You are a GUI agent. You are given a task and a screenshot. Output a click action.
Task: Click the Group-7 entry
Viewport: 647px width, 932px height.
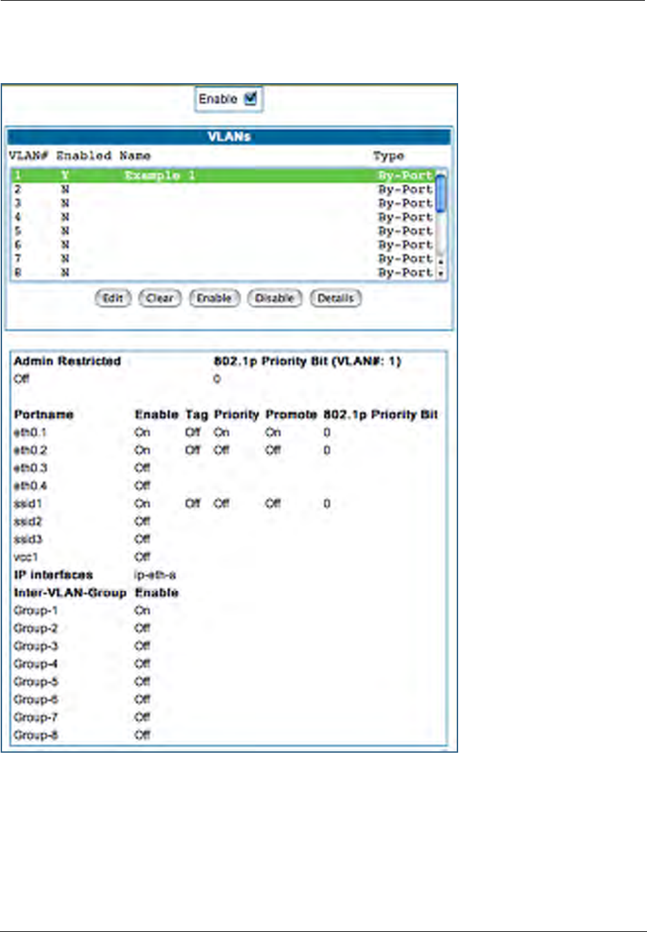[36, 718]
